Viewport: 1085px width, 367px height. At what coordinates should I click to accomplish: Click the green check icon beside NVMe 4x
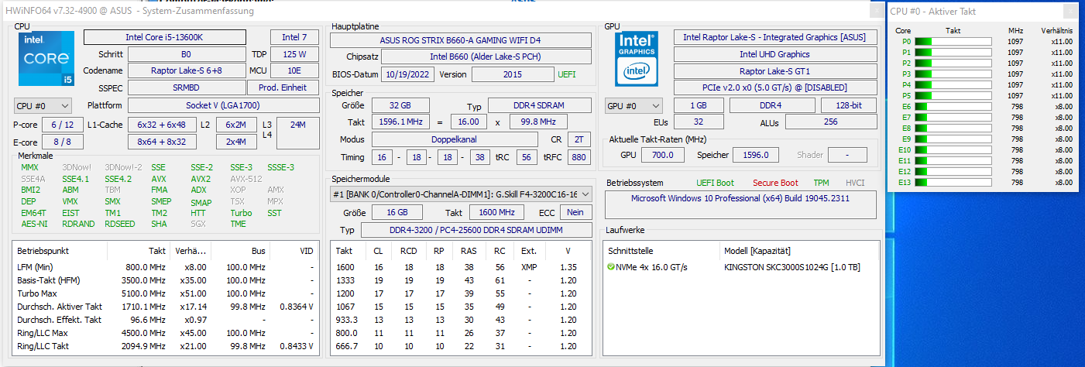pos(611,267)
